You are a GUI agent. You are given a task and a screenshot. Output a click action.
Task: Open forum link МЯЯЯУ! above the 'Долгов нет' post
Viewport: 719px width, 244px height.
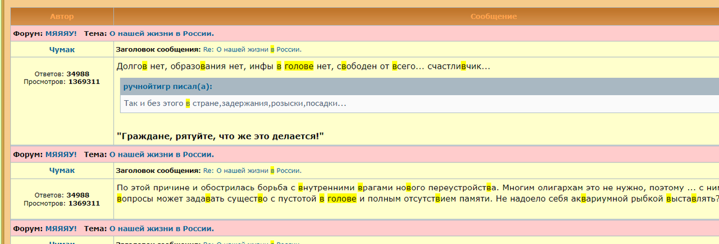[x=61, y=34]
